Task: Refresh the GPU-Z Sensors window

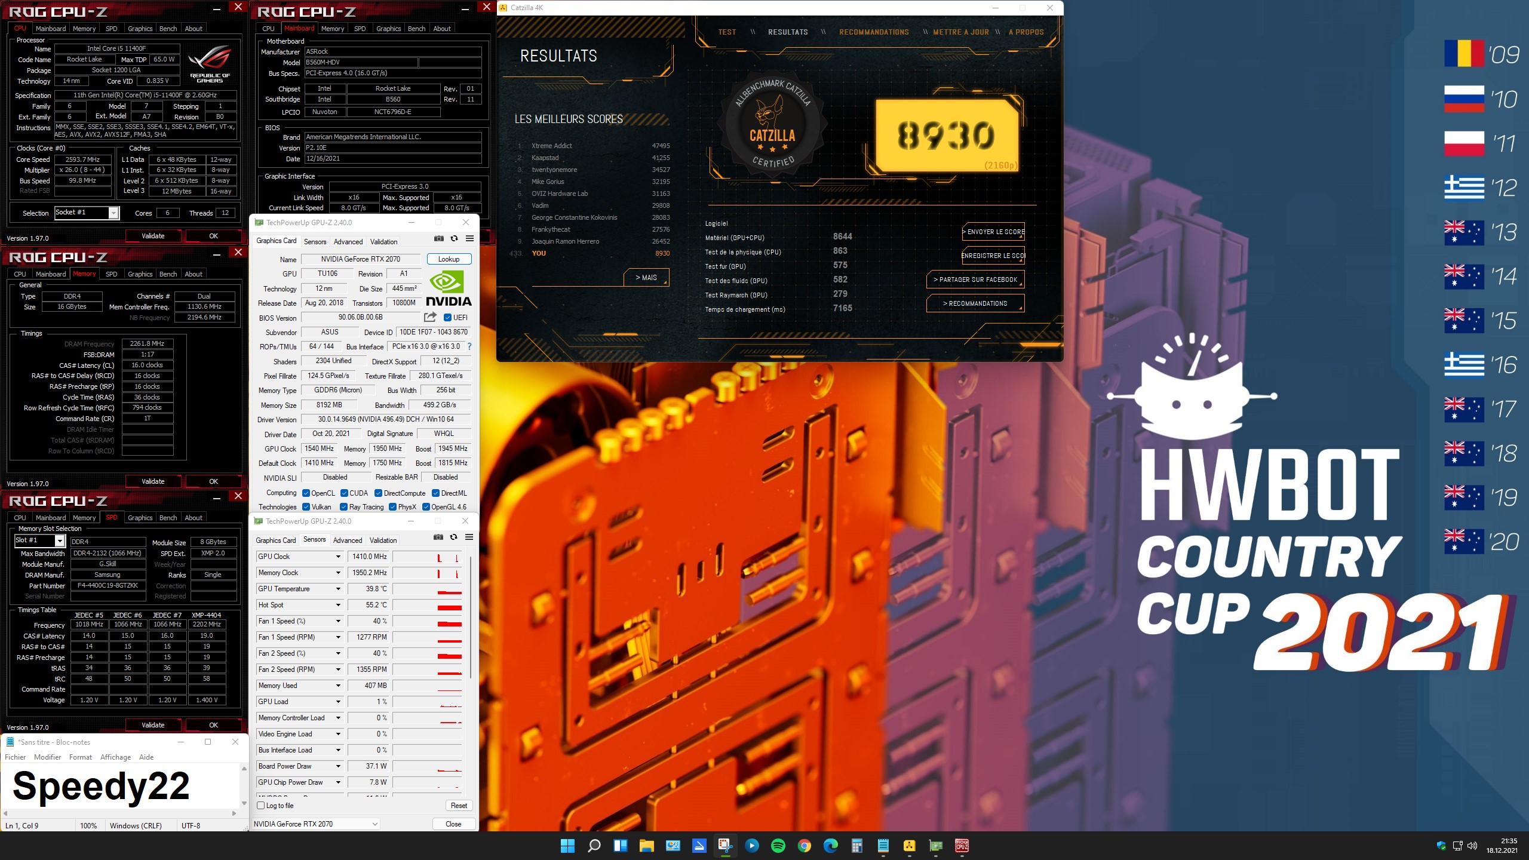Action: tap(453, 537)
